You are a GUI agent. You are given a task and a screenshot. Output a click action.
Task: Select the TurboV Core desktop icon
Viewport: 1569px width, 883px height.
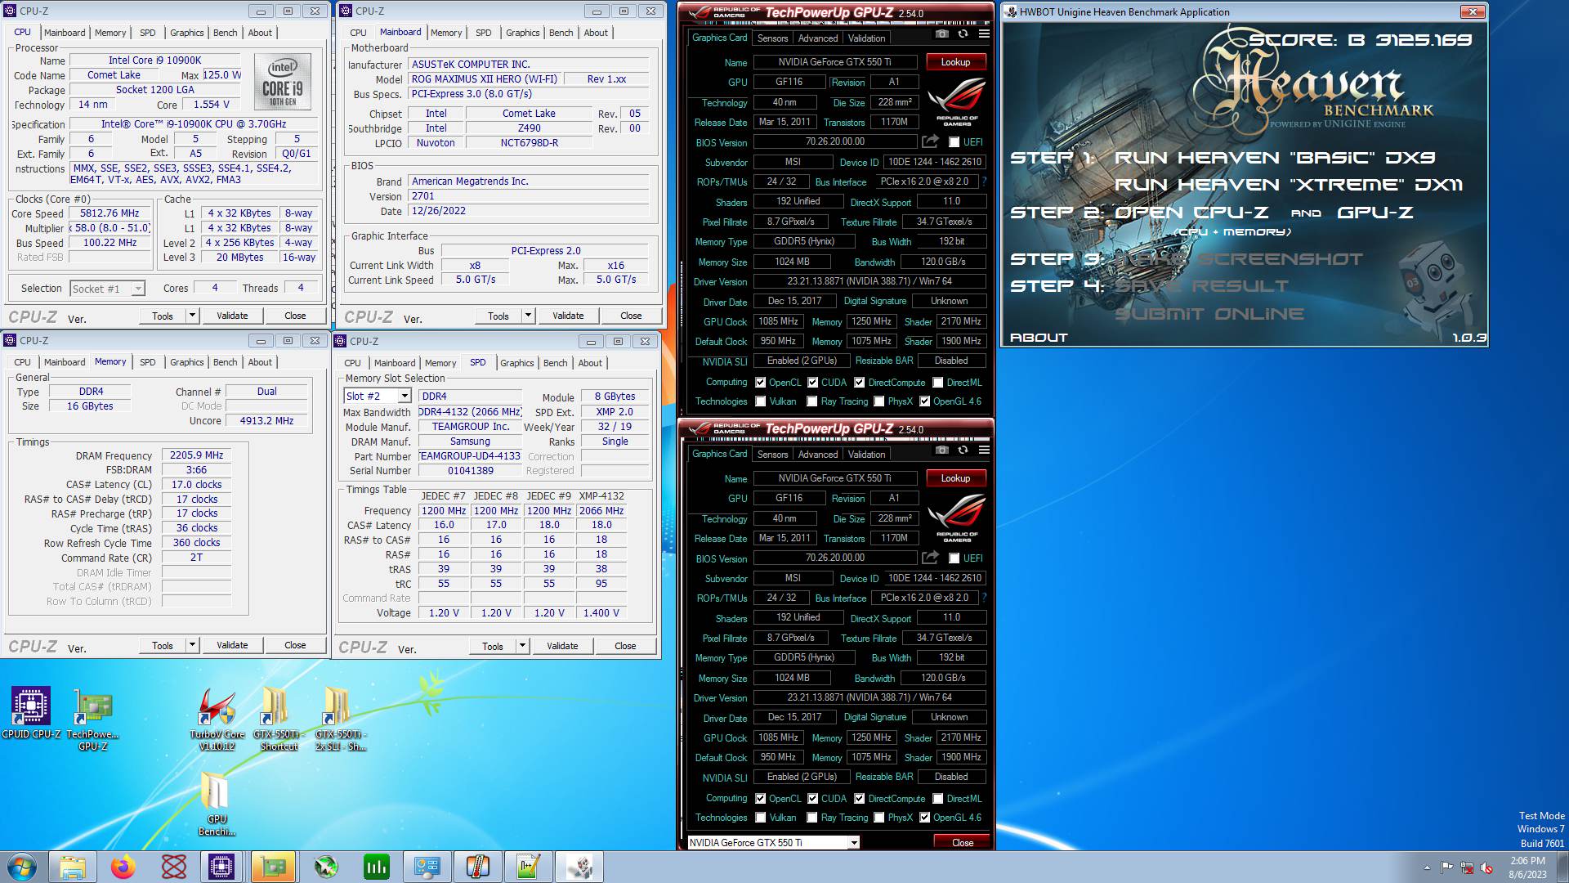pyautogui.click(x=217, y=719)
